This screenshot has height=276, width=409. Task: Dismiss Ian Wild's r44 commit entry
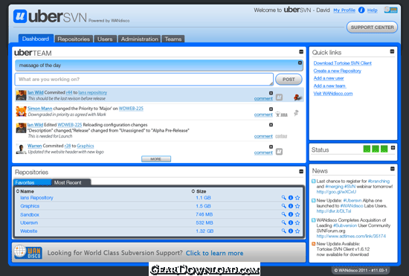pos(271,93)
